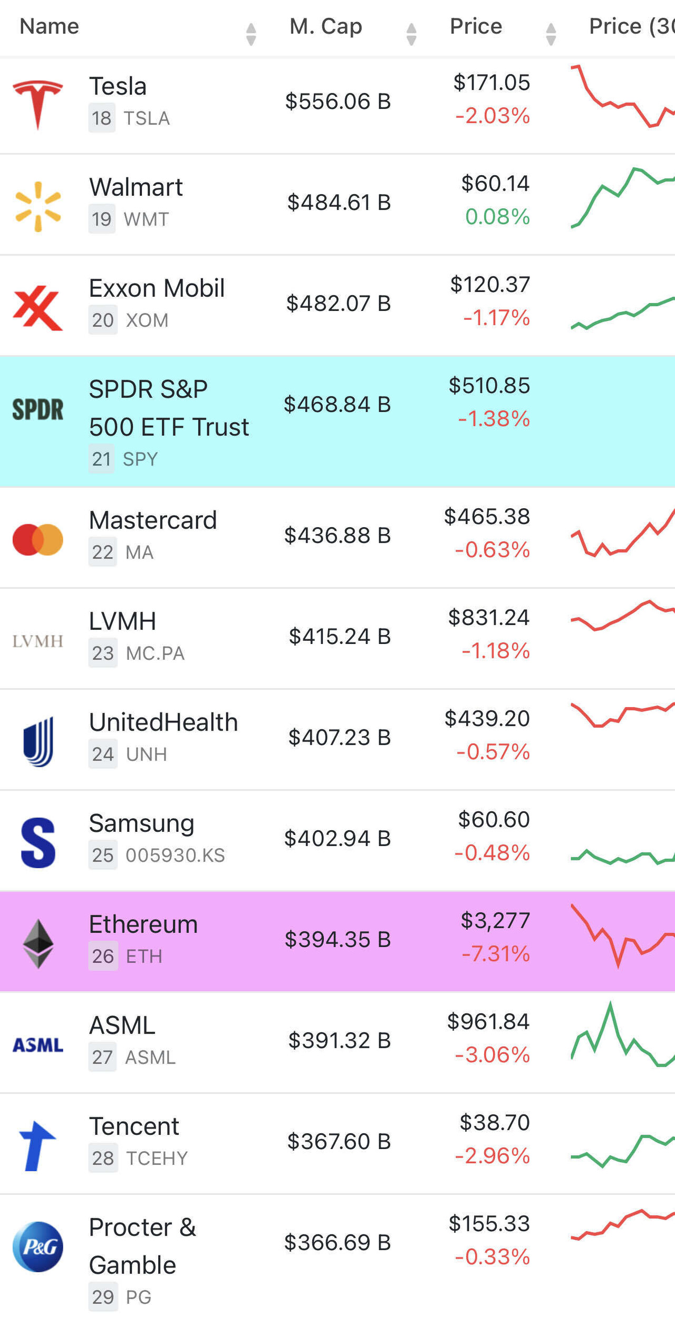Sort by Price column arrows
This screenshot has height=1319, width=675.
[551, 34]
